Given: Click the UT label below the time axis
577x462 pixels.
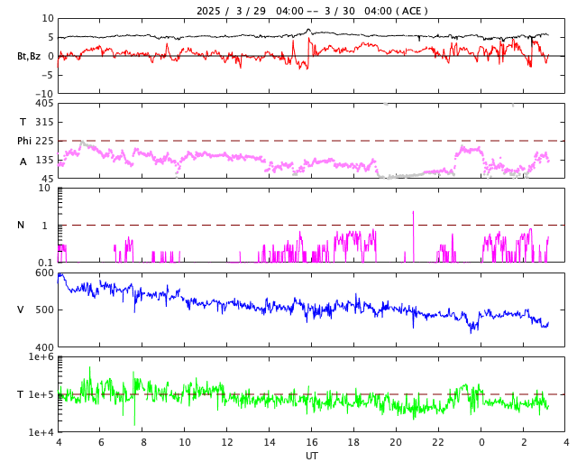Looking at the screenshot, I should [x=311, y=456].
